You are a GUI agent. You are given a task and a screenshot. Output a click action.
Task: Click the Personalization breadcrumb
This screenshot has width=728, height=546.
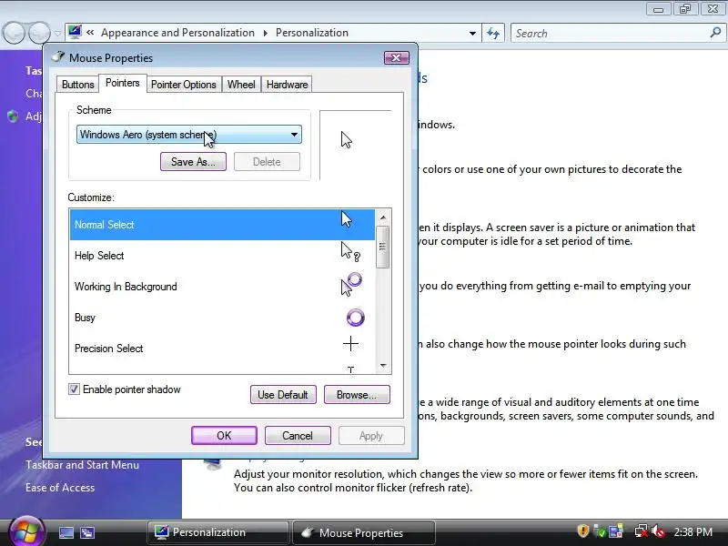[x=312, y=33]
